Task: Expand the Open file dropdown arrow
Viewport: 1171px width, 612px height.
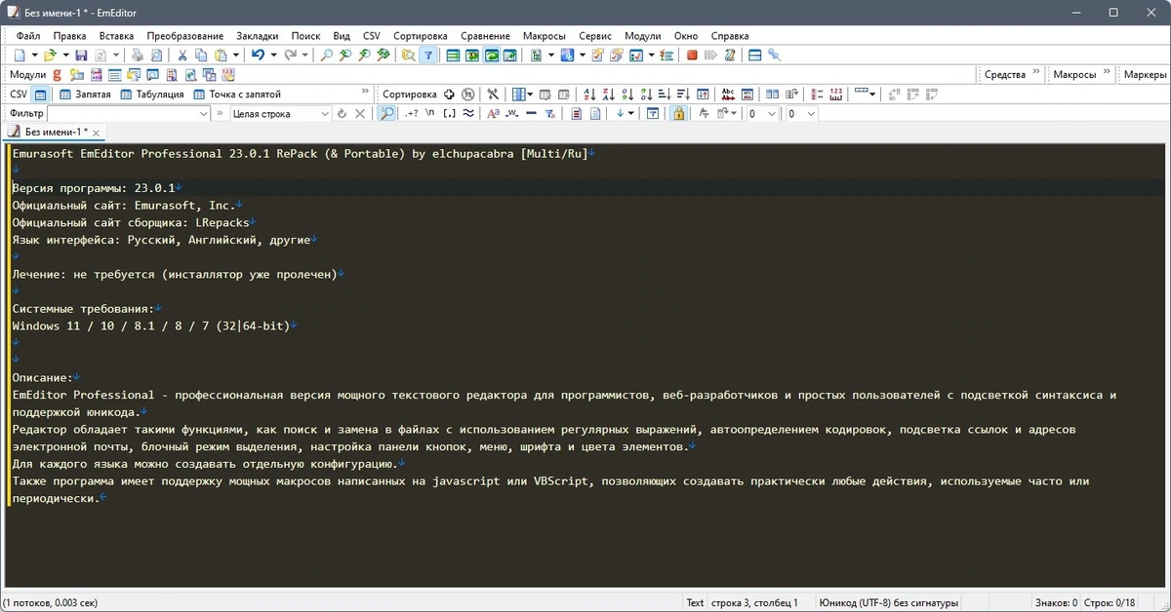Action: 65,56
